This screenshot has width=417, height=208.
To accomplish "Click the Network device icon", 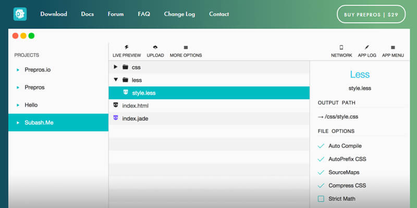I will click(x=341, y=47).
